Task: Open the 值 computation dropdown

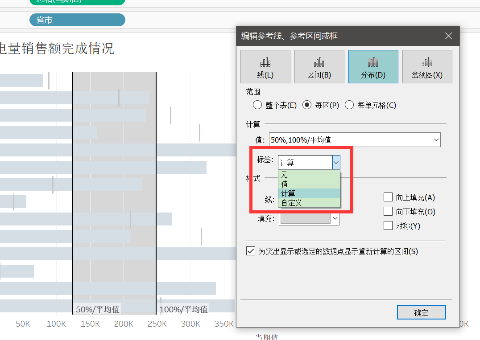Action: click(355, 140)
